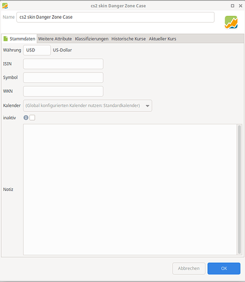The width and height of the screenshot is (245, 282).
Task: Click the Kalender label
Action: (12, 106)
